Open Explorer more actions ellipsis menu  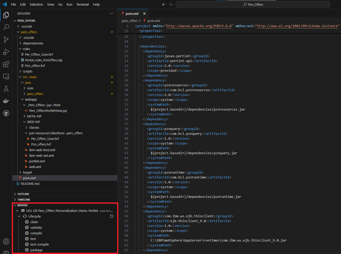click(x=111, y=14)
